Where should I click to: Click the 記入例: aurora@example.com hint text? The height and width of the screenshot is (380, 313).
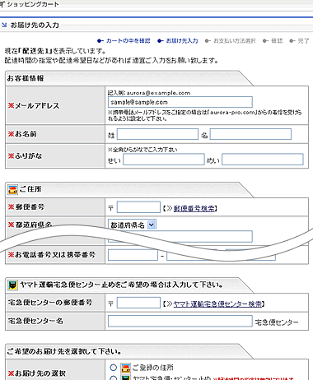tap(149, 93)
